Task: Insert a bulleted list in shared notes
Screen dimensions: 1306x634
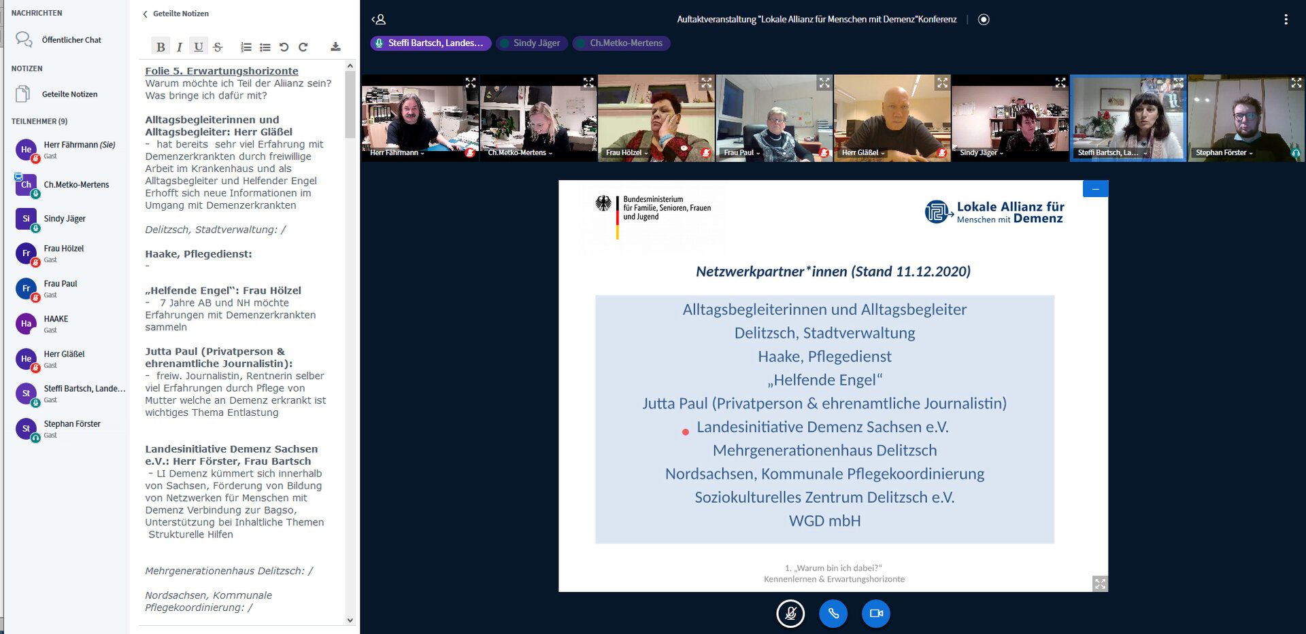Action: coord(265,47)
